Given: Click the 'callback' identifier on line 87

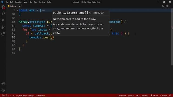Looking at the screenshot, I should pos(42,33).
